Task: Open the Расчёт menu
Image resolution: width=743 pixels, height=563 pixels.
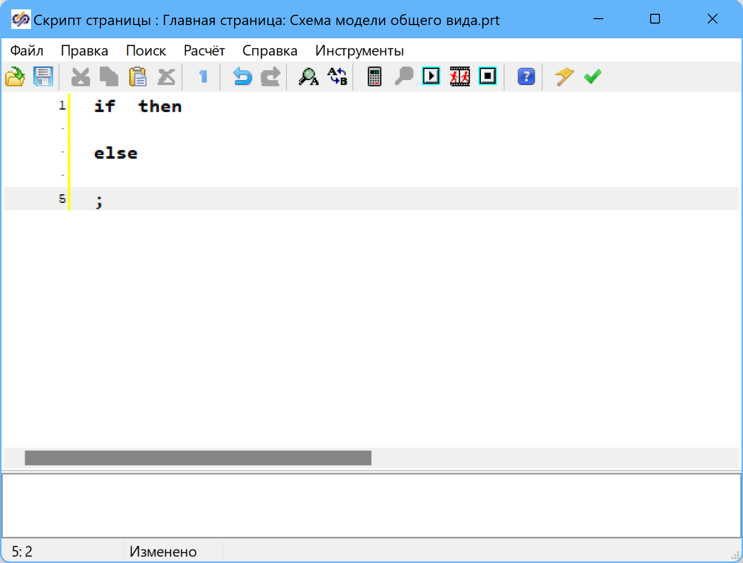Action: coord(204,51)
